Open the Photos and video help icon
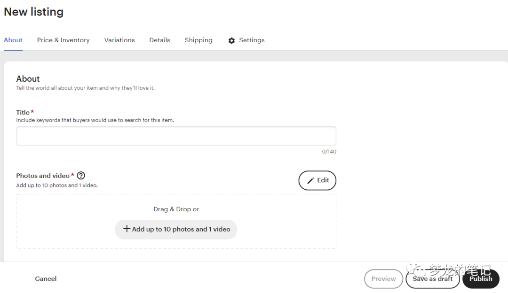The height and width of the screenshot is (293, 508). (x=81, y=175)
